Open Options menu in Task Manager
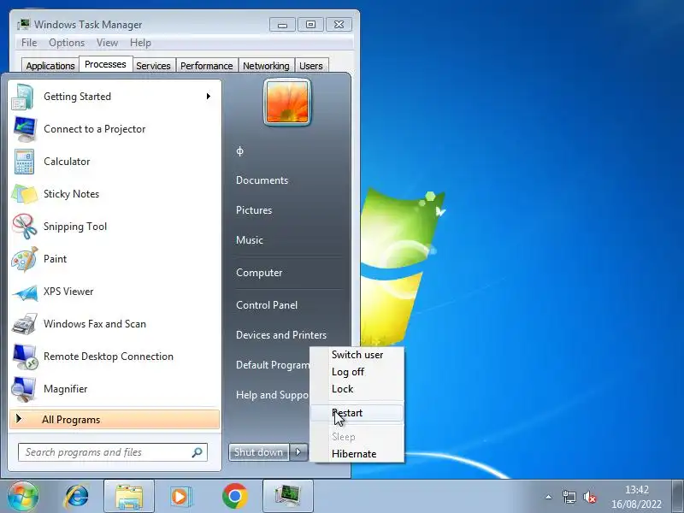The height and width of the screenshot is (513, 684). tap(67, 43)
